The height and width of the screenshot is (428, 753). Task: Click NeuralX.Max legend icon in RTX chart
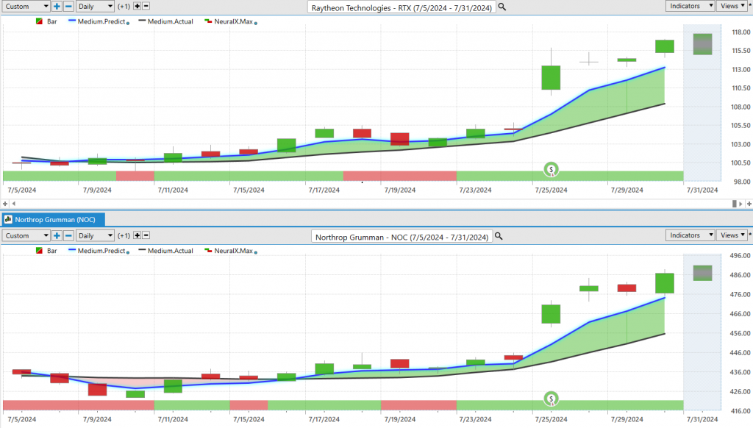(x=208, y=21)
